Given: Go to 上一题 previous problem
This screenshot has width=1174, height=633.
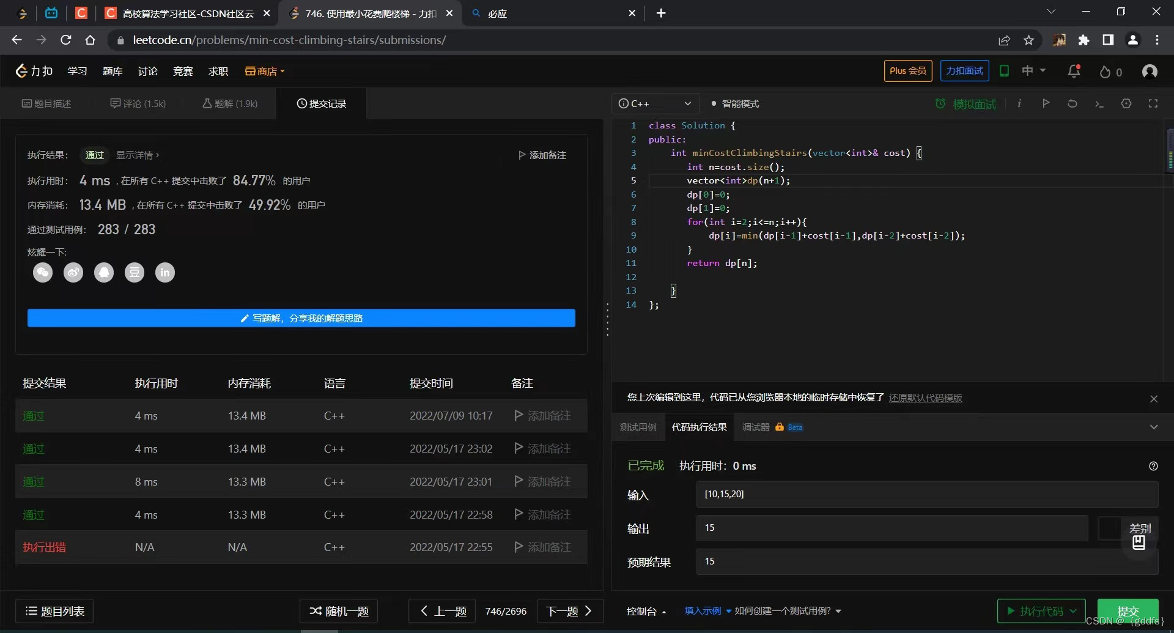Looking at the screenshot, I should [x=443, y=611].
